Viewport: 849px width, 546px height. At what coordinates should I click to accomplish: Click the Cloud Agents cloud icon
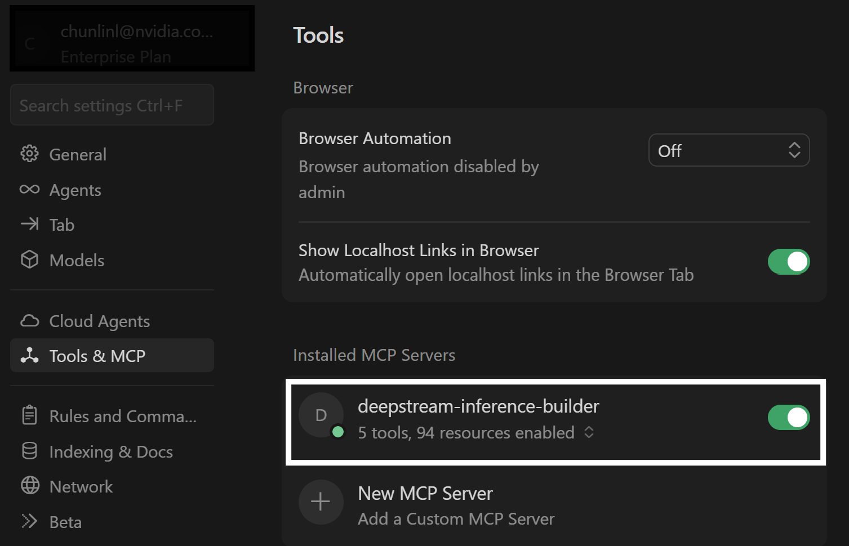pos(30,320)
